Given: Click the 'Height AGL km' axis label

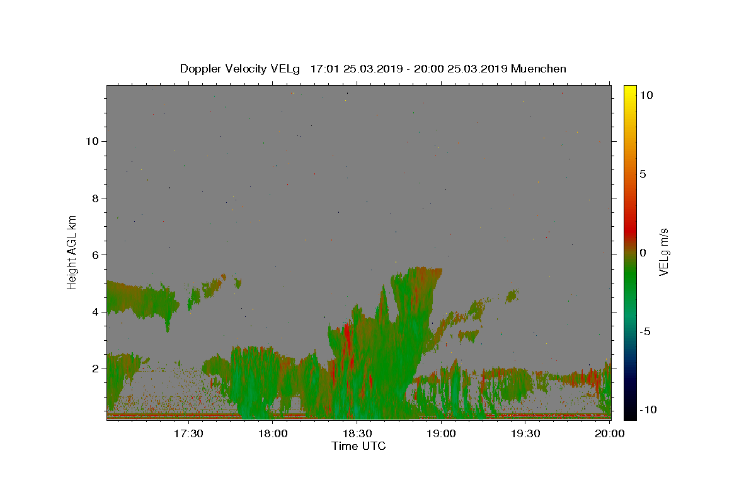Looking at the screenshot, I should click(72, 253).
